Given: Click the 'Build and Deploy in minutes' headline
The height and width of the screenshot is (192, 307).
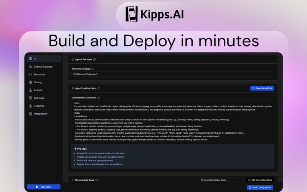Looking at the screenshot, I should [x=154, y=41].
